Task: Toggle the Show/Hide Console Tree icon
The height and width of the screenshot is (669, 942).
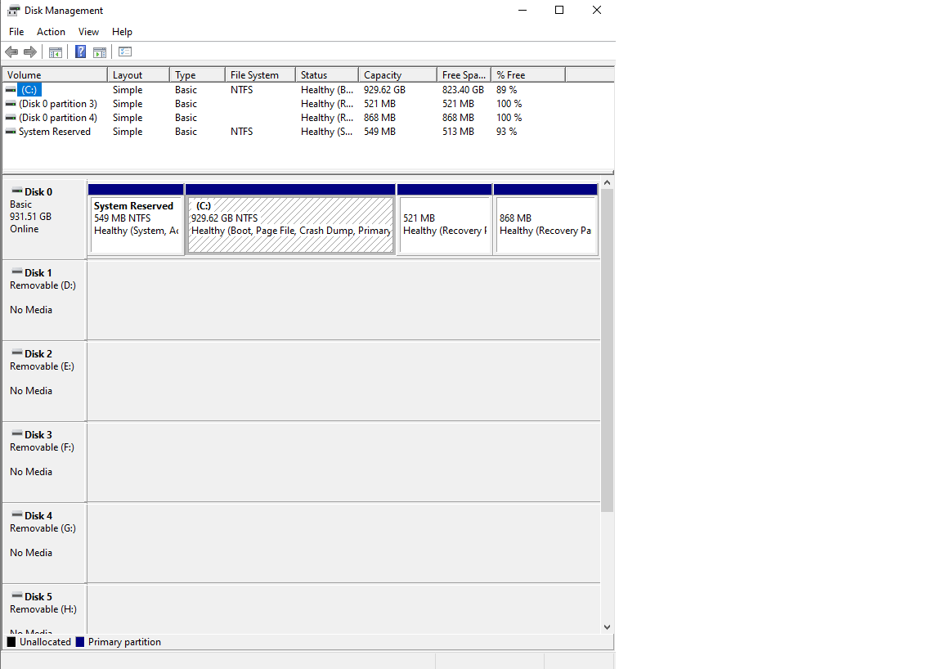Action: pos(56,52)
